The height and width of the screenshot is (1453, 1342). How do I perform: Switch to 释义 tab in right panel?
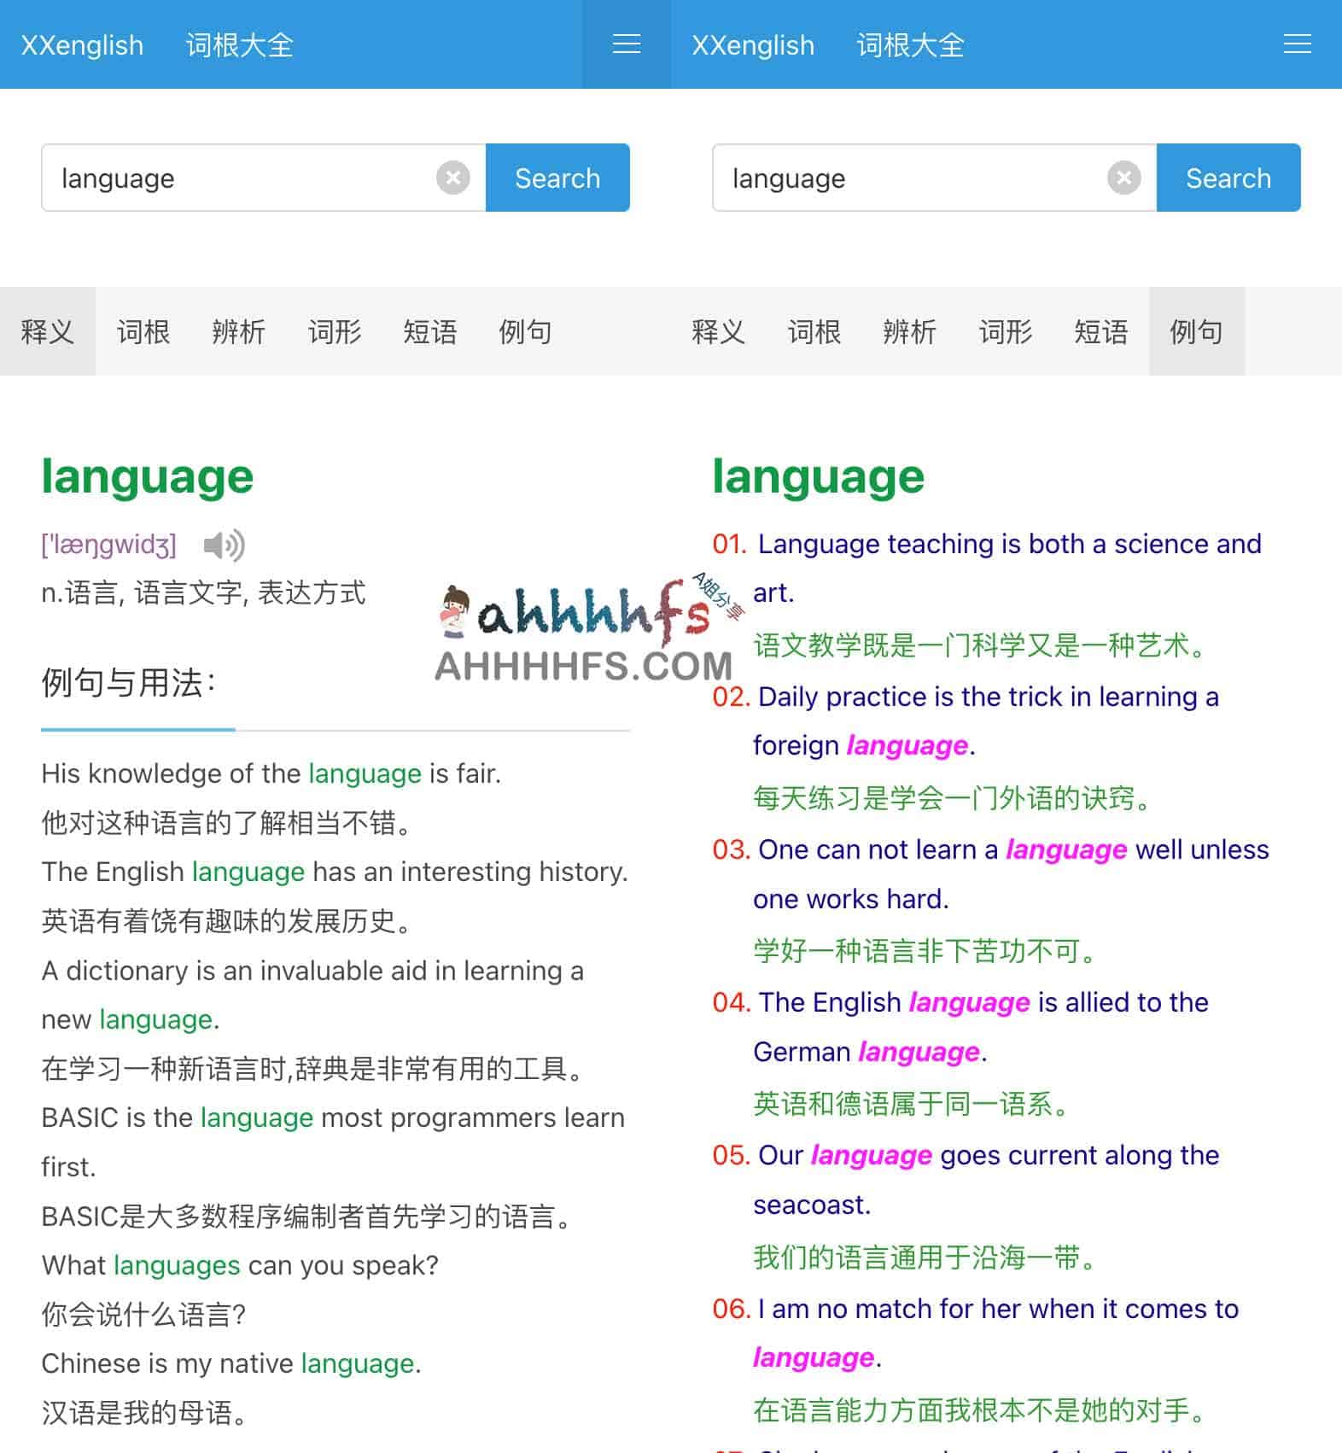click(719, 331)
